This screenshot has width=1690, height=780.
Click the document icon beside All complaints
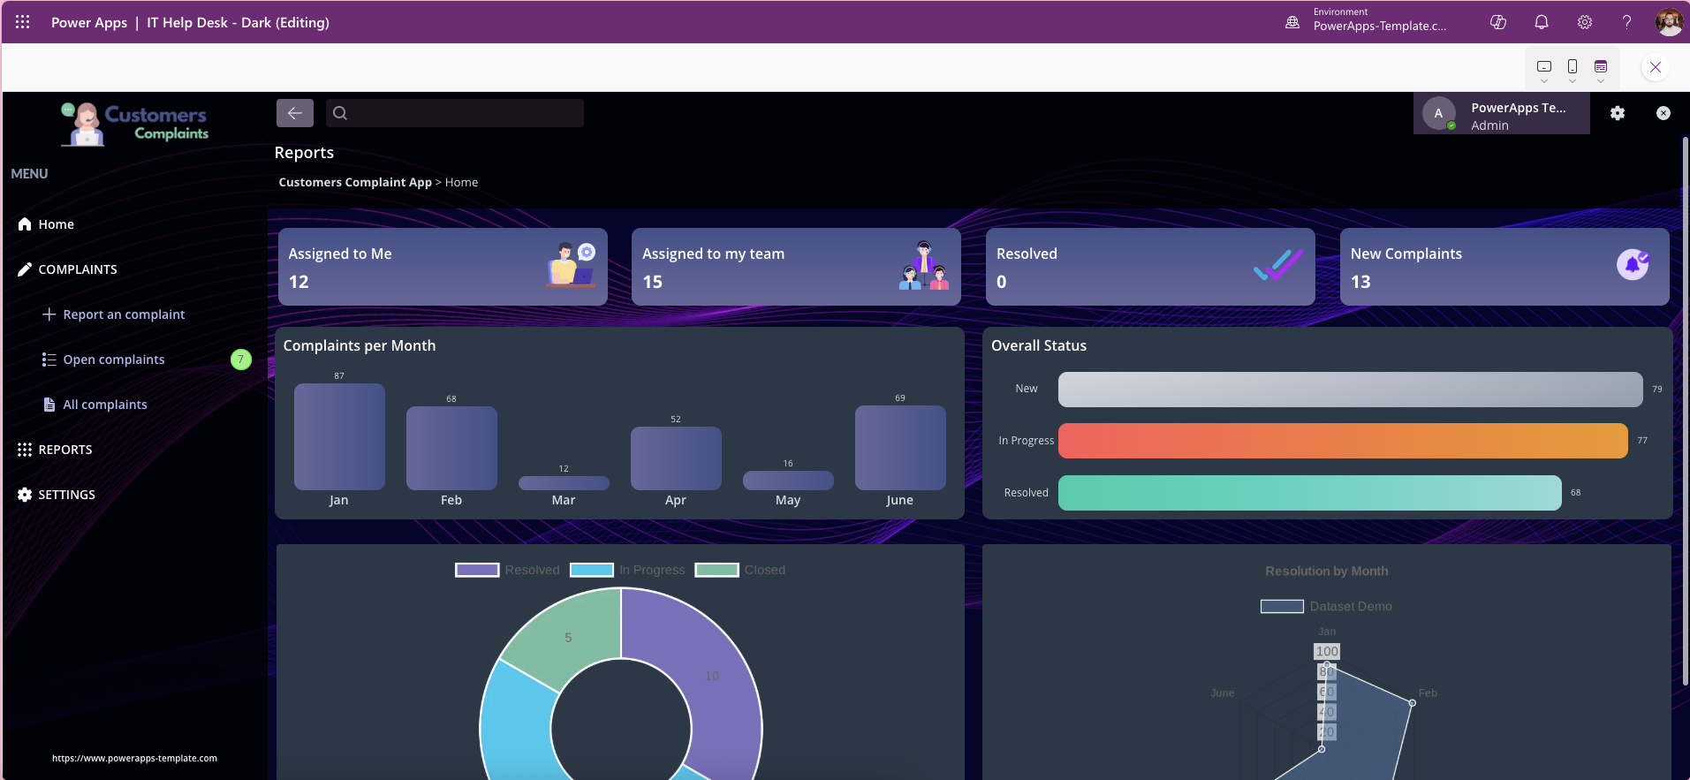pos(49,405)
